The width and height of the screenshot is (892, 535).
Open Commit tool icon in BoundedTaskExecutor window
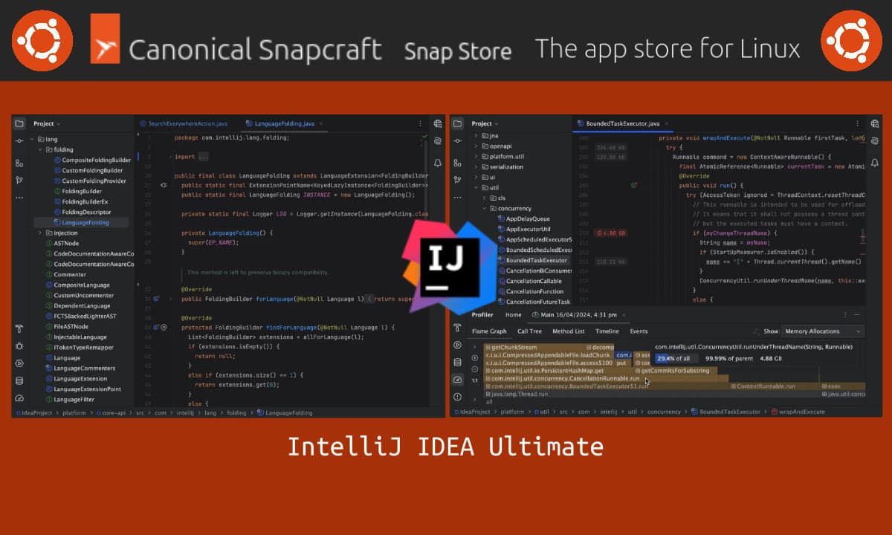(458, 141)
